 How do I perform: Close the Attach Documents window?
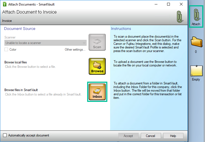[181, 4]
